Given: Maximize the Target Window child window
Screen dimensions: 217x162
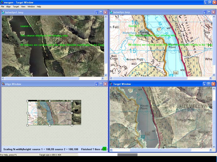Looking at the screenshot, I should 209,84.
